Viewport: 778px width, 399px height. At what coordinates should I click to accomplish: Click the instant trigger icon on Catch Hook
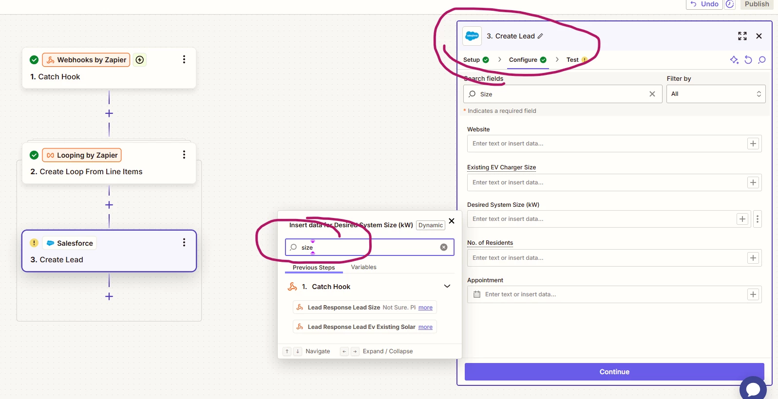(x=140, y=60)
